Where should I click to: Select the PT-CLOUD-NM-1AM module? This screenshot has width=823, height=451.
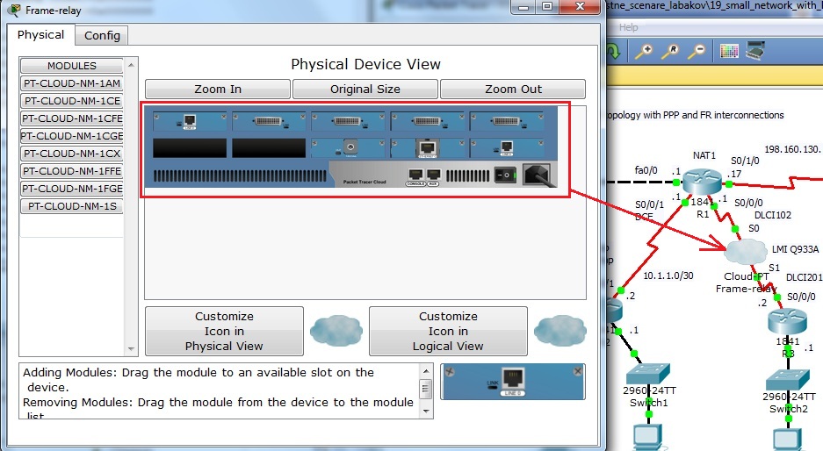coord(72,83)
